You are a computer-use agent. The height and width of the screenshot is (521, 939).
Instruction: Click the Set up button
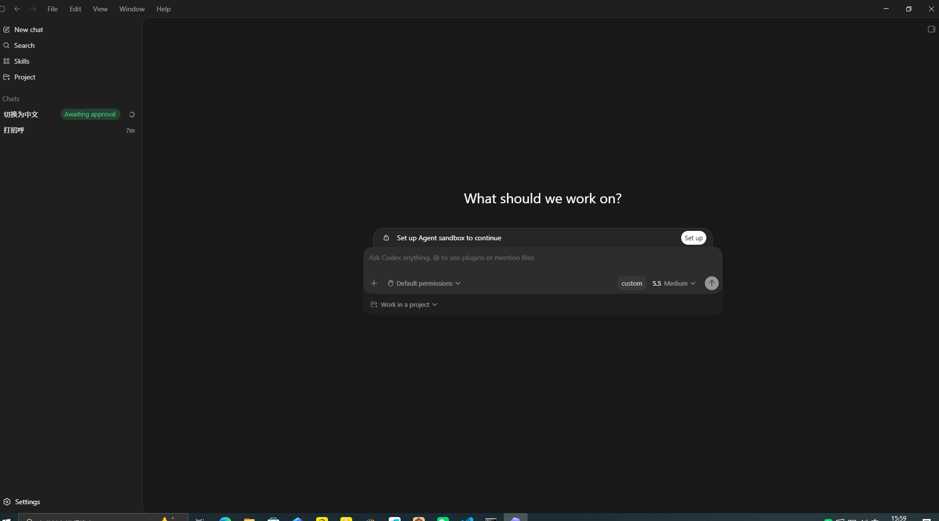pyautogui.click(x=694, y=238)
